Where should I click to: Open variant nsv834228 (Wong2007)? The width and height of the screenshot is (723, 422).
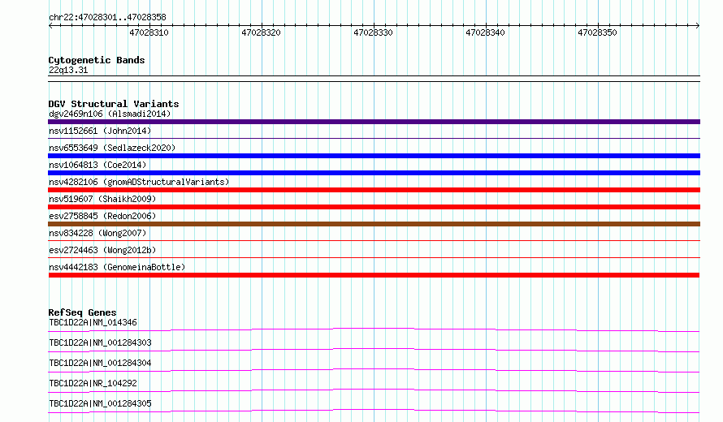97,233
